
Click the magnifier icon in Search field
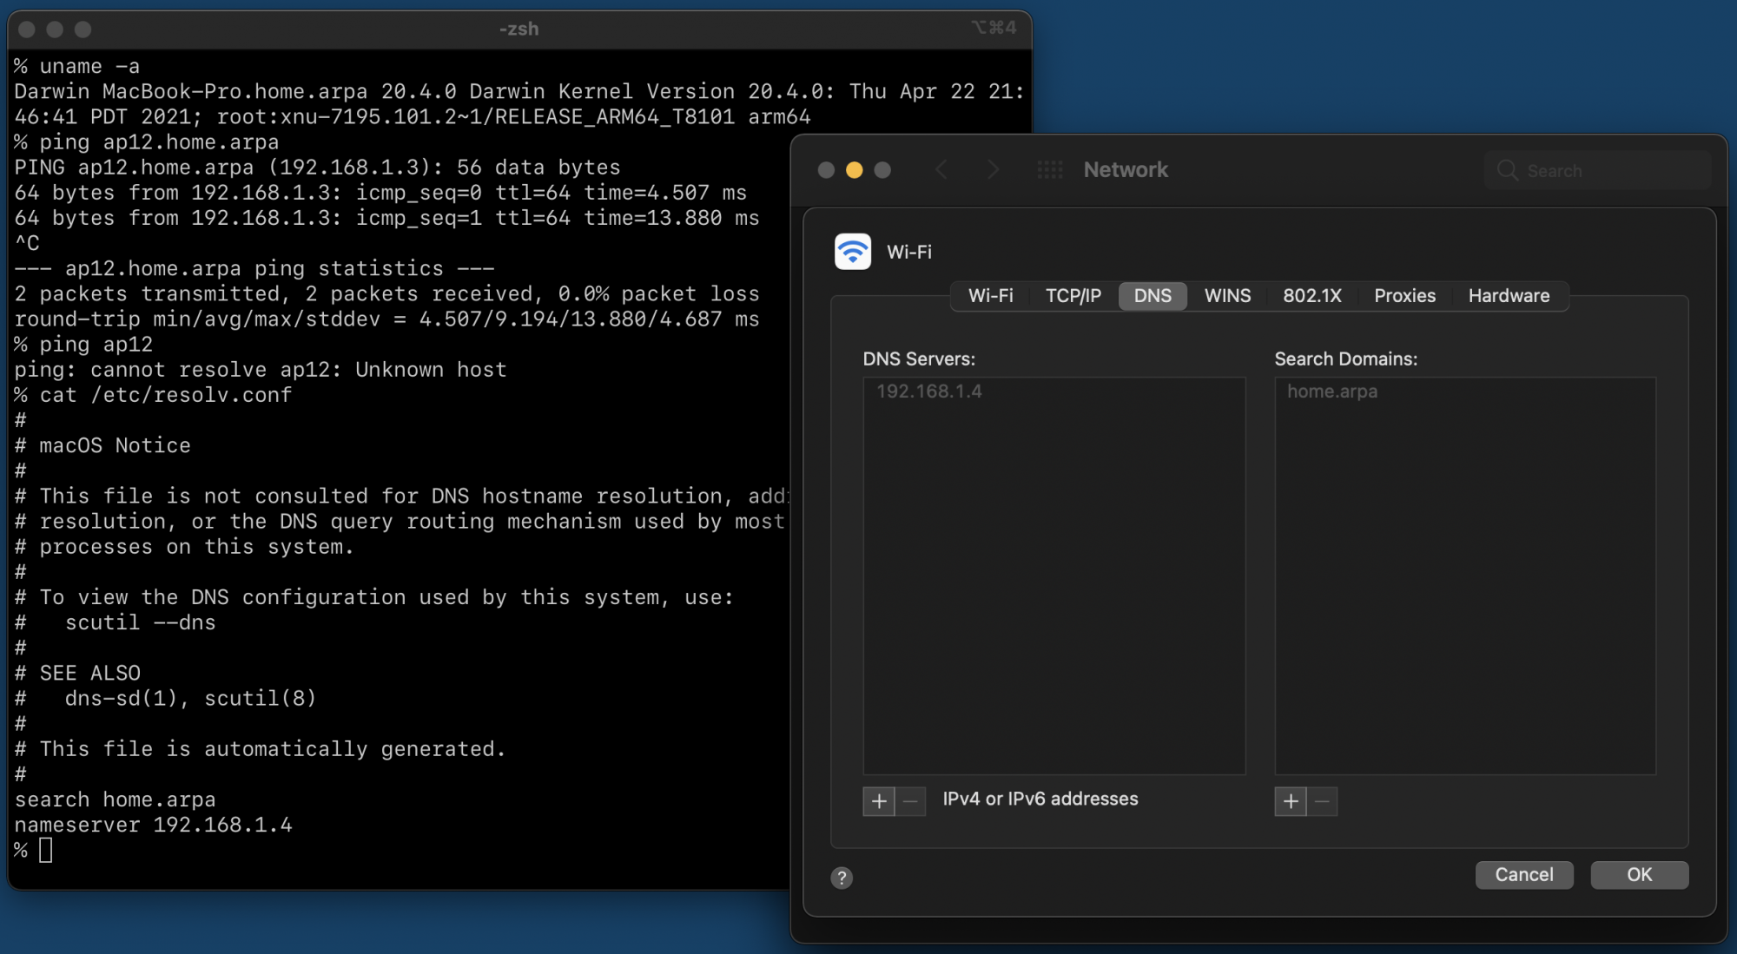pyautogui.click(x=1508, y=171)
